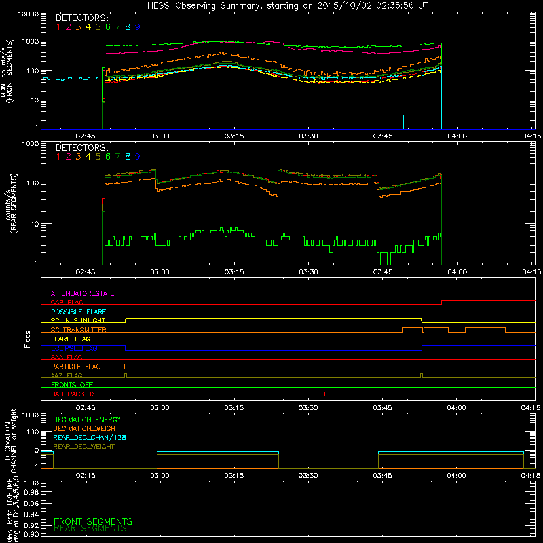Click the ATTENUATOR_STATE flag label
The width and height of the screenshot is (543, 543).
point(82,294)
